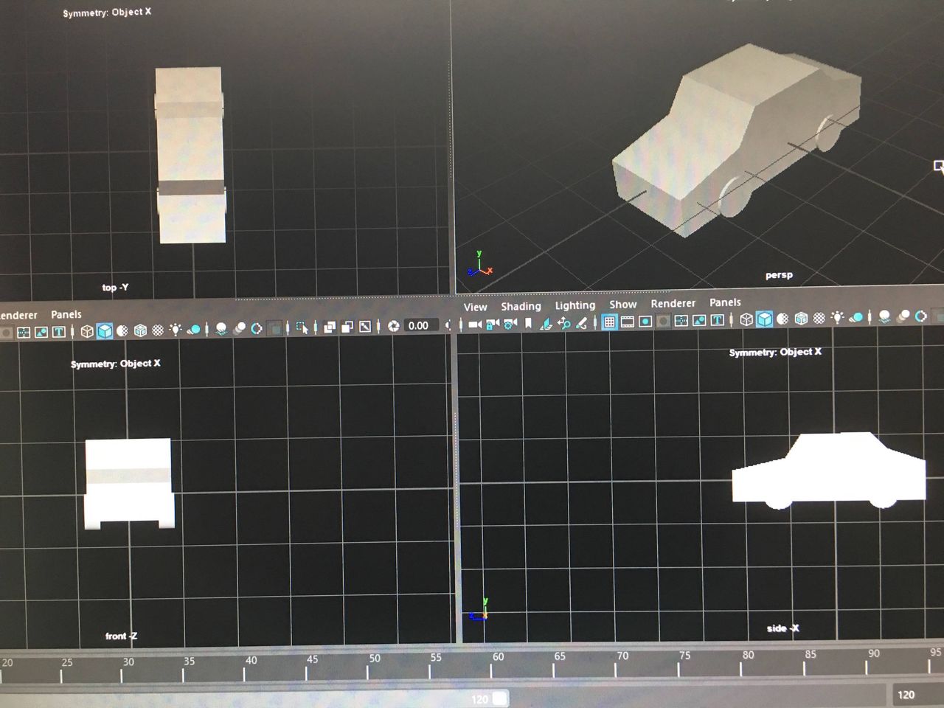Toggle Field Chart in front panel toolbar

23,333
